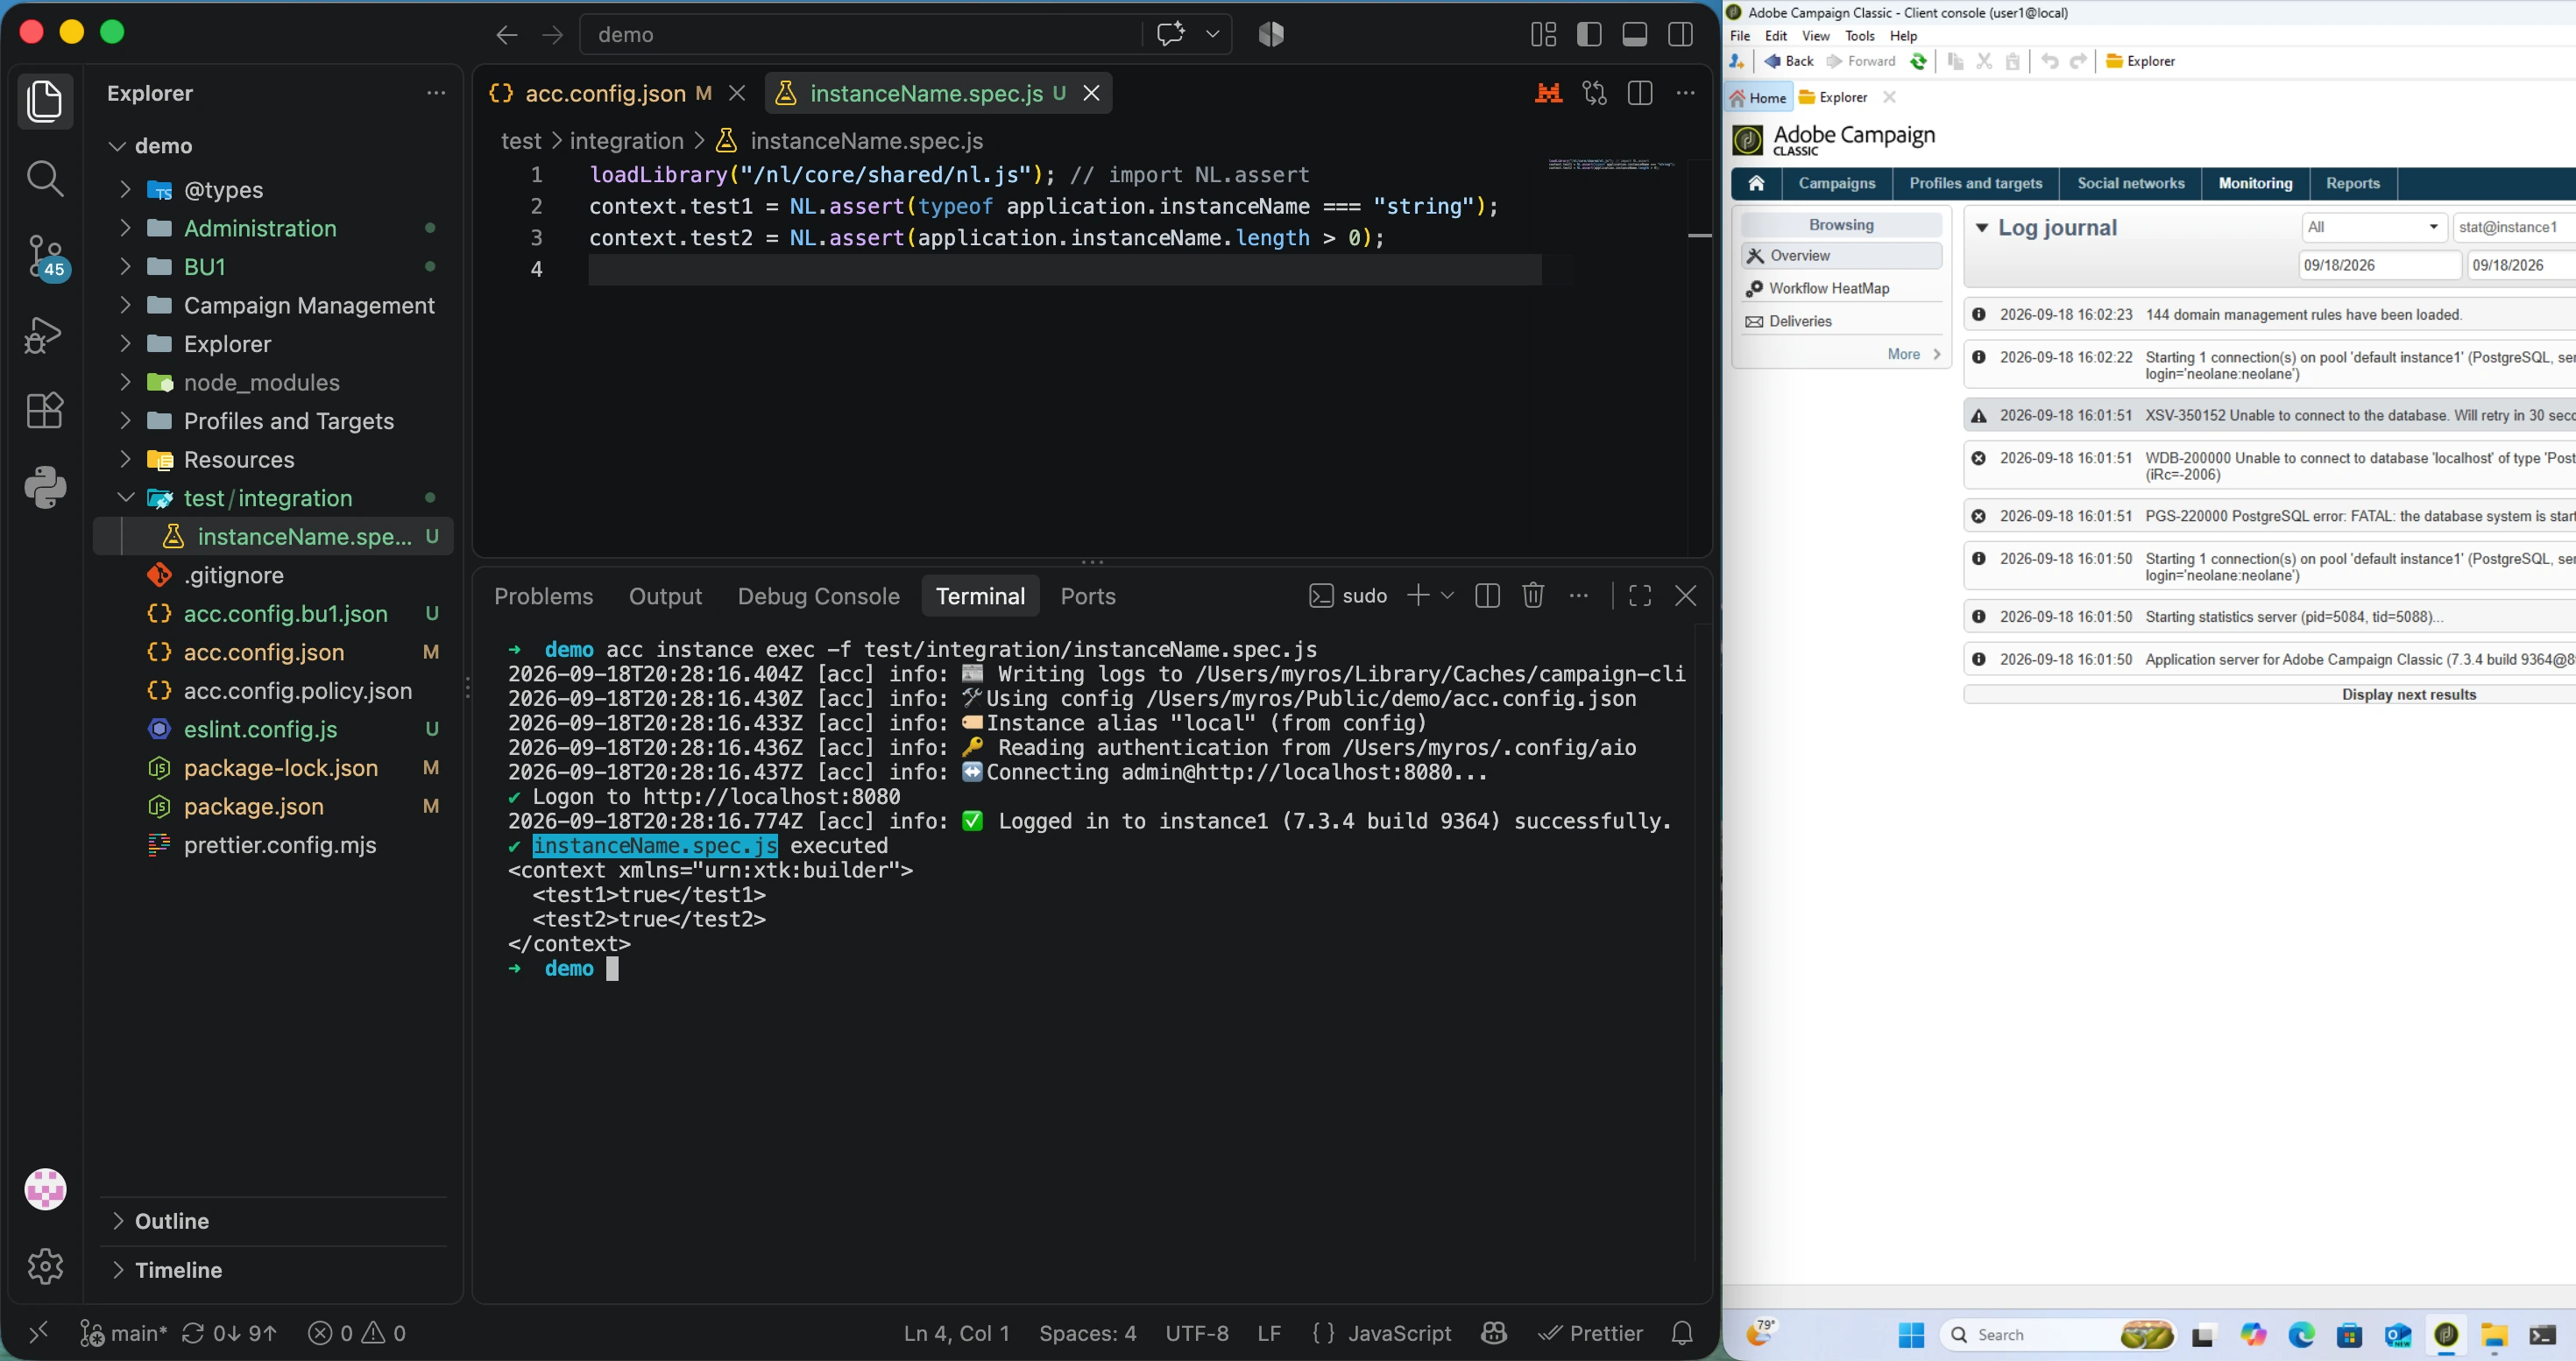
Task: Click the red extension icon in editor toolbar
Action: pyautogui.click(x=1549, y=93)
